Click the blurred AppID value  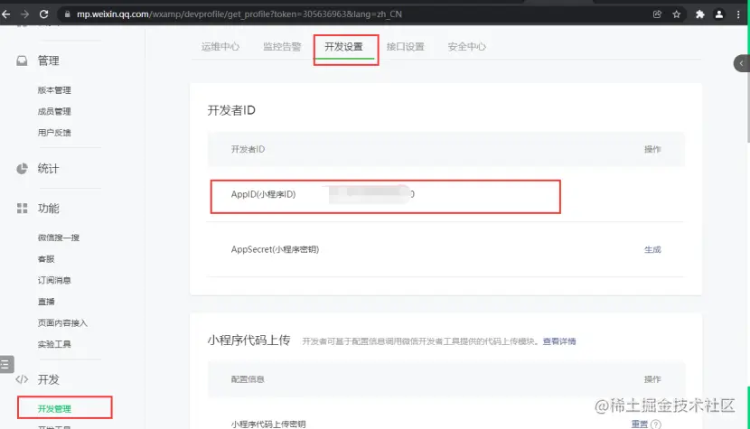point(371,193)
